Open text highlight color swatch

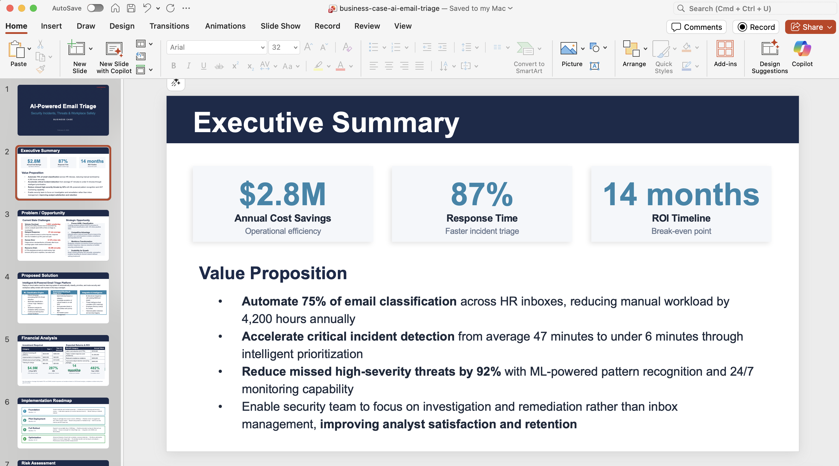(319, 66)
